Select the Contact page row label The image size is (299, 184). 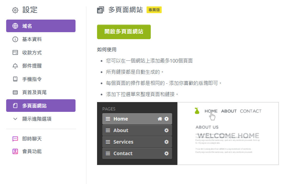pos(123,154)
